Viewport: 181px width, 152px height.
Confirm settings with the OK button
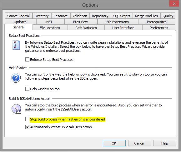114,143
